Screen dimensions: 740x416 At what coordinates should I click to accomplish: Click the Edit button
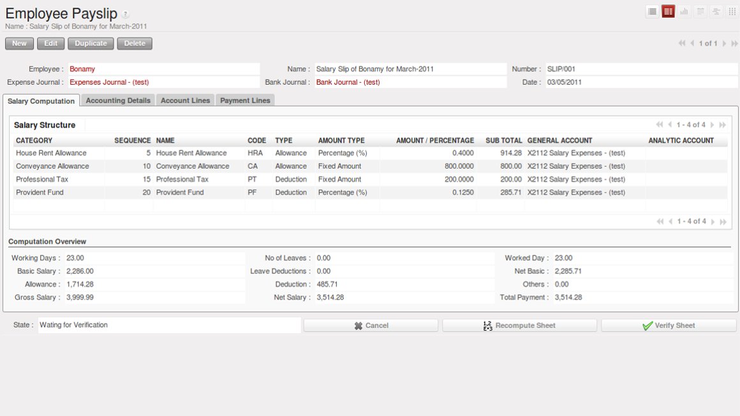[x=50, y=43]
